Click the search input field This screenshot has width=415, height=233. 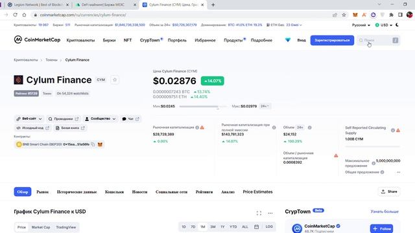coord(379,40)
